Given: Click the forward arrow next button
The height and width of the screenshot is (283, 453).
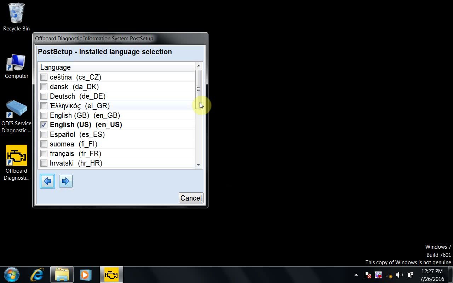Looking at the screenshot, I should [x=66, y=181].
